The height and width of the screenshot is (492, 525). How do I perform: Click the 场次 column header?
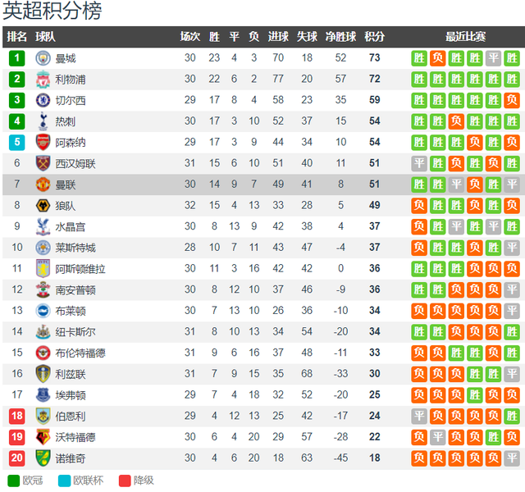tap(189, 36)
